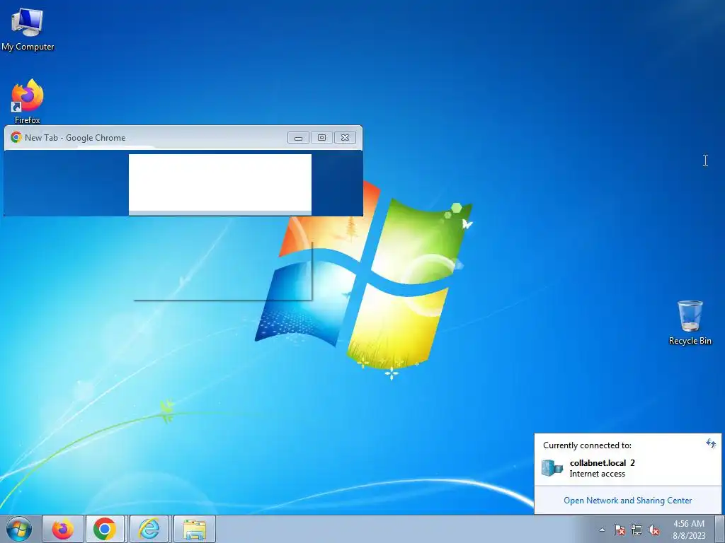Launch Firefox from the taskbar
This screenshot has height=543, width=725.
[63, 529]
